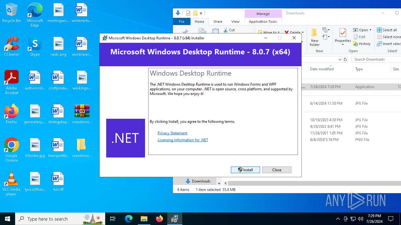Switch to the Share ribbon tab
This screenshot has height=225, width=401.
(218, 22)
